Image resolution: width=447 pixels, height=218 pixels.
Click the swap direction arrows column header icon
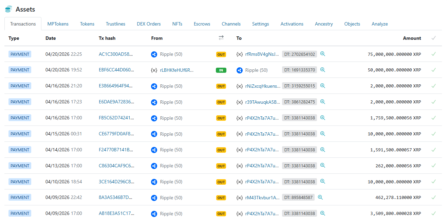221,38
